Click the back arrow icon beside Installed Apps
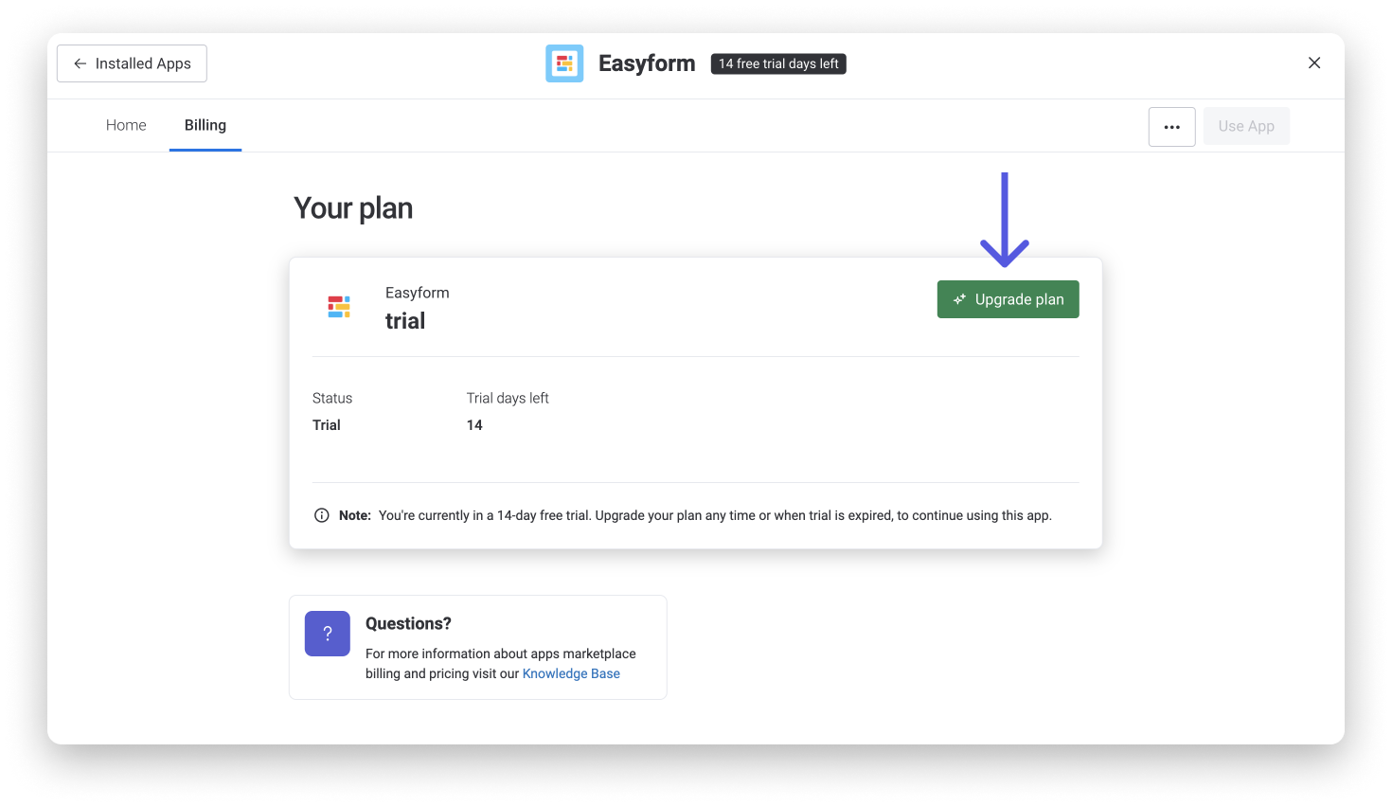The image size is (1392, 806). click(x=80, y=63)
